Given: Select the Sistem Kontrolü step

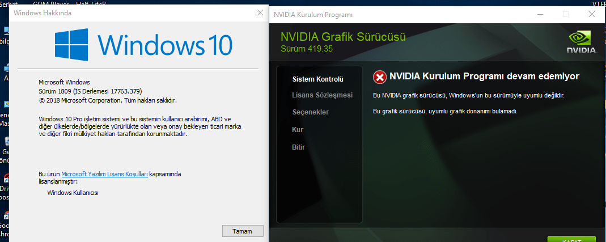Looking at the screenshot, I should click(317, 79).
